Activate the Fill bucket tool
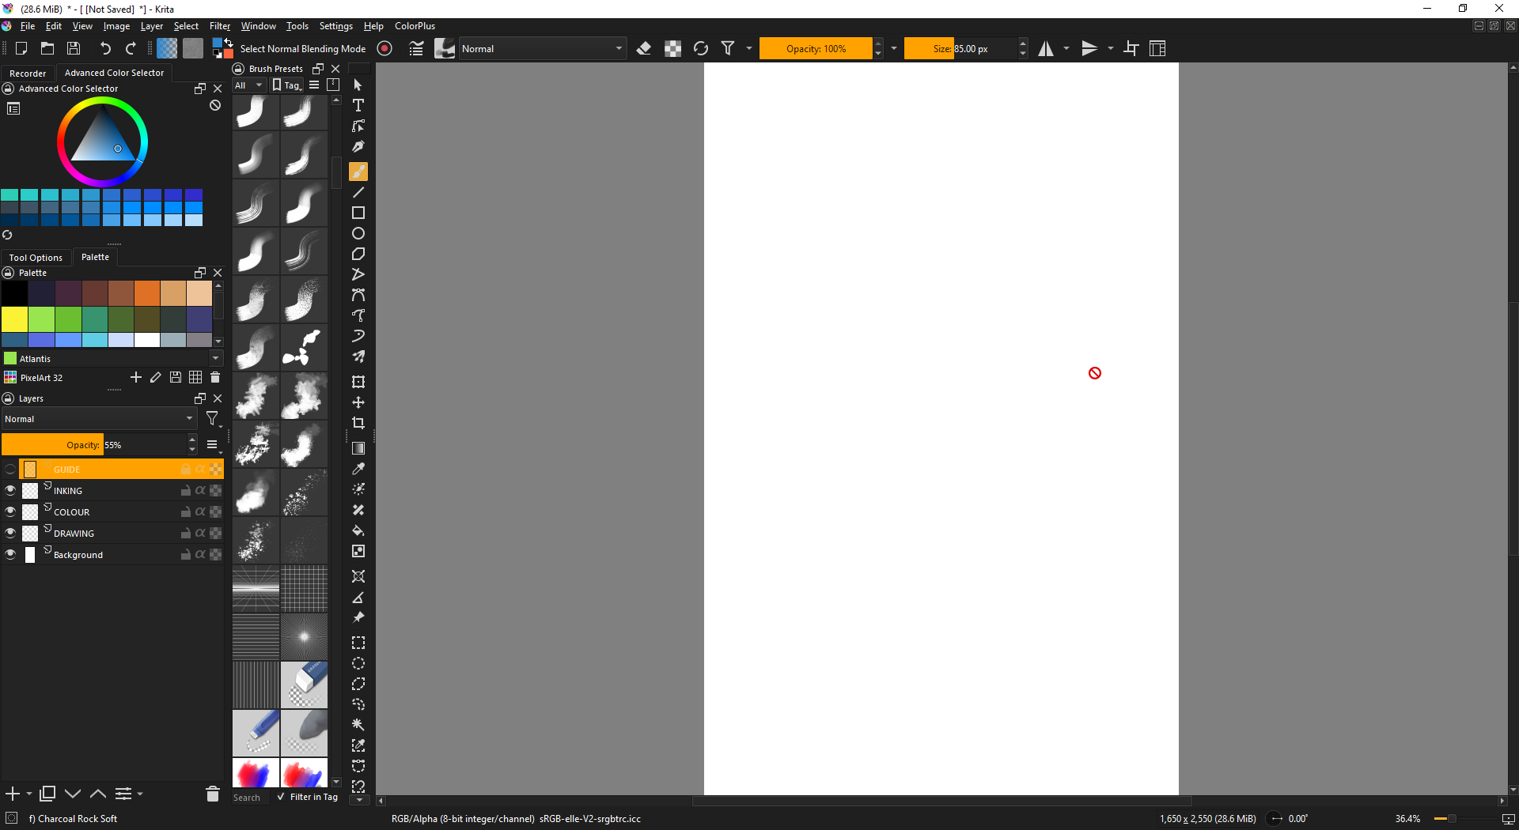Screen dimensions: 1519x830 [x=358, y=530]
